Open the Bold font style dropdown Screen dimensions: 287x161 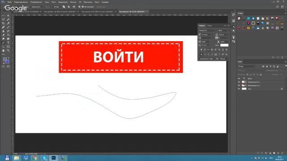pyautogui.click(x=223, y=30)
